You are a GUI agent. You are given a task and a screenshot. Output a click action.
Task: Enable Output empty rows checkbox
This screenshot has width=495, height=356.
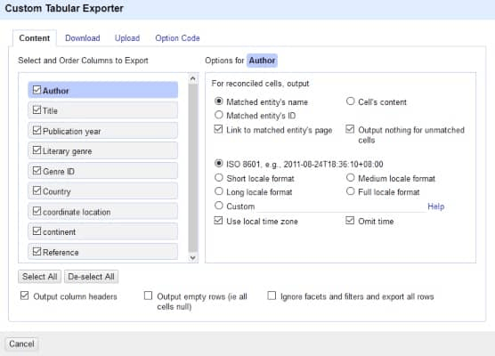(148, 295)
